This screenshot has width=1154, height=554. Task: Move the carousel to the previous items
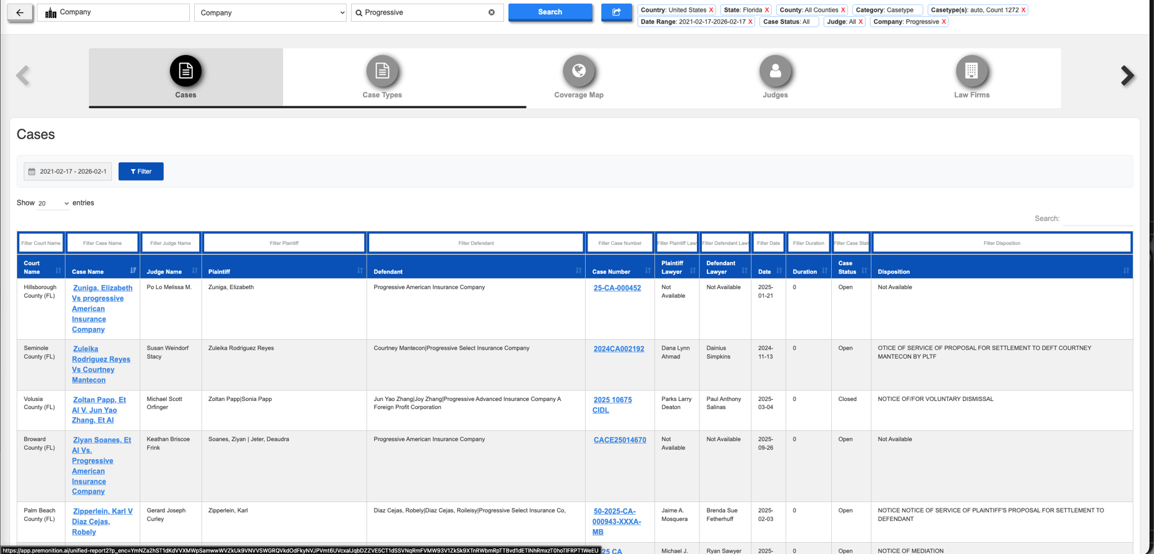coord(23,76)
